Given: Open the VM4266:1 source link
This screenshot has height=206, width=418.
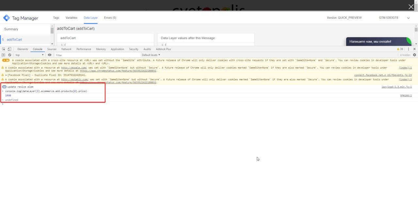Looking at the screenshot, I should pos(406,96).
